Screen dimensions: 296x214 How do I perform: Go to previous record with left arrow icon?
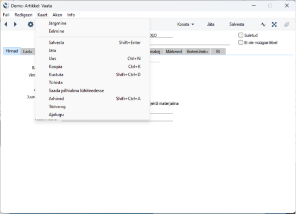[x=6, y=24]
